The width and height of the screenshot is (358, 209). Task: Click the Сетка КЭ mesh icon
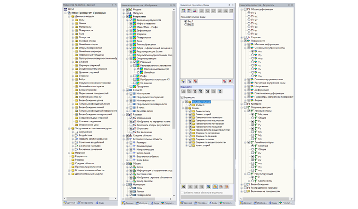pos(131,90)
